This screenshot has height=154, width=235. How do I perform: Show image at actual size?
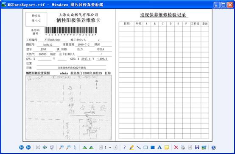[45, 147]
